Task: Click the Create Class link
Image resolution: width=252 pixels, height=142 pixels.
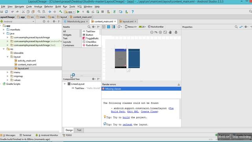Action: [x=149, y=112]
